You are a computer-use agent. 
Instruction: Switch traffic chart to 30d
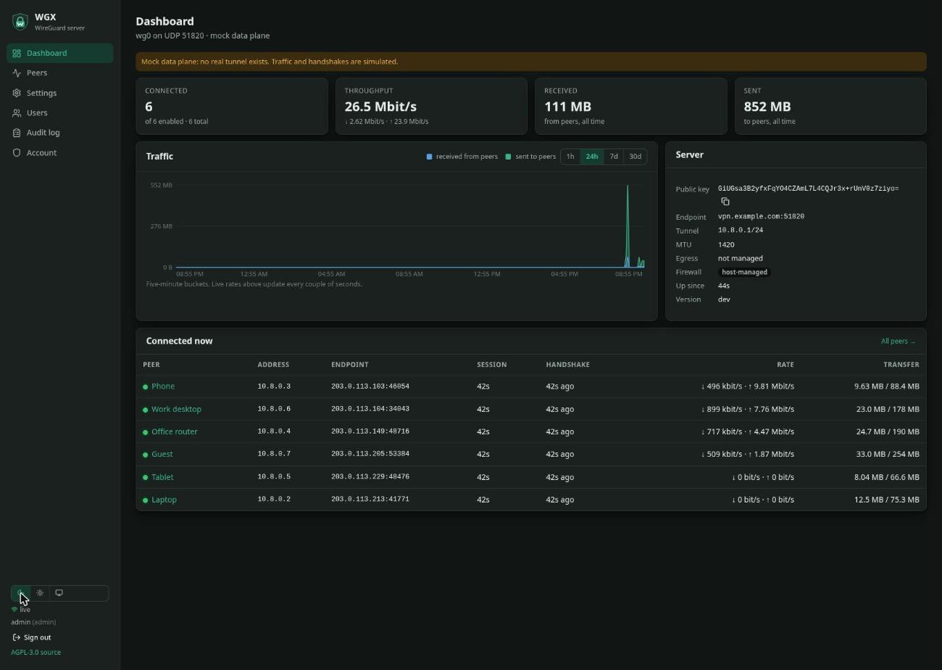click(x=635, y=157)
